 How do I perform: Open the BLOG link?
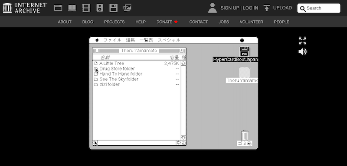[x=88, y=22]
